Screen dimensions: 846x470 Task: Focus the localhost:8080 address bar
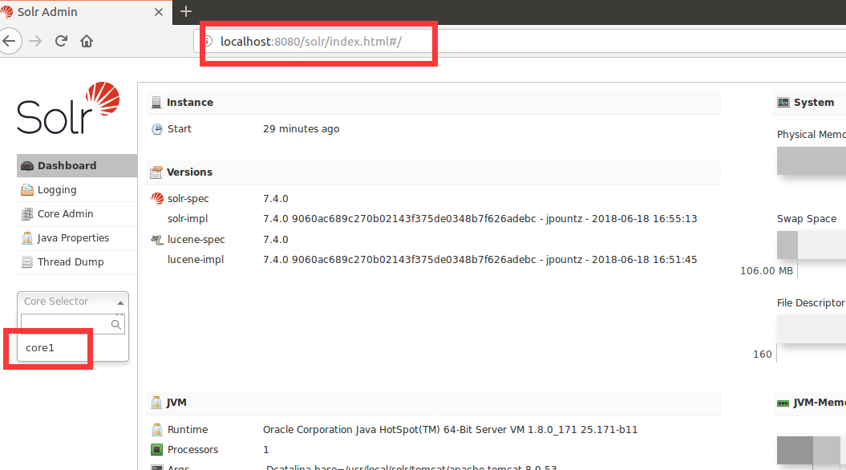coord(520,41)
